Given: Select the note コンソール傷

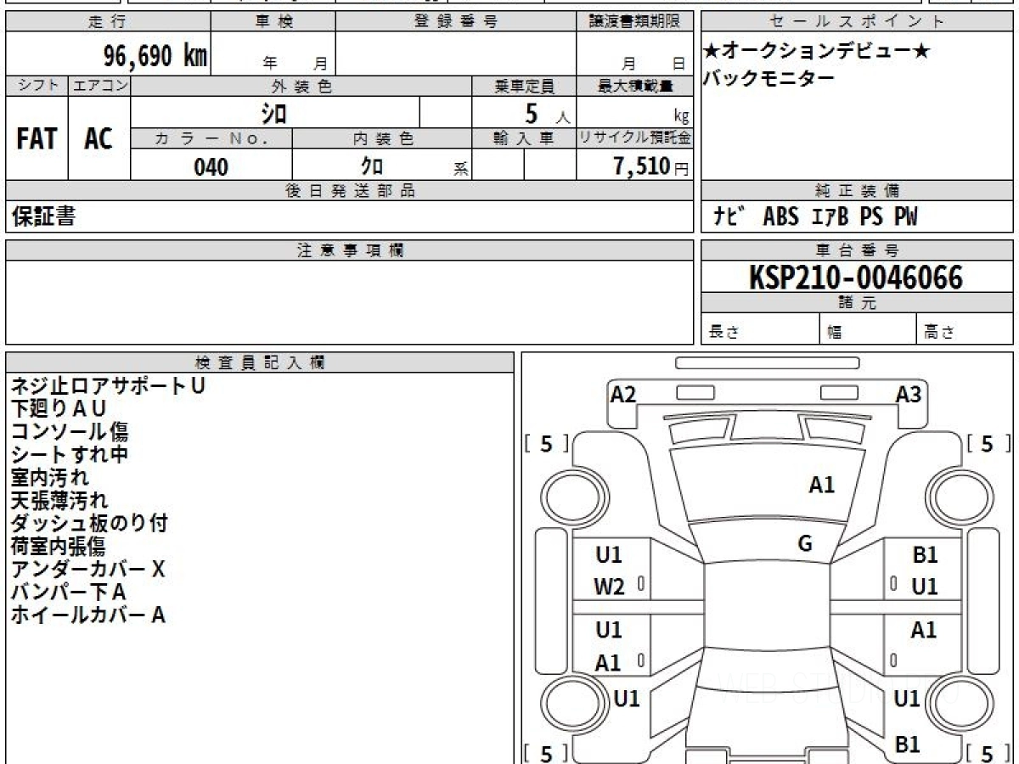Looking at the screenshot, I should pos(70,431).
